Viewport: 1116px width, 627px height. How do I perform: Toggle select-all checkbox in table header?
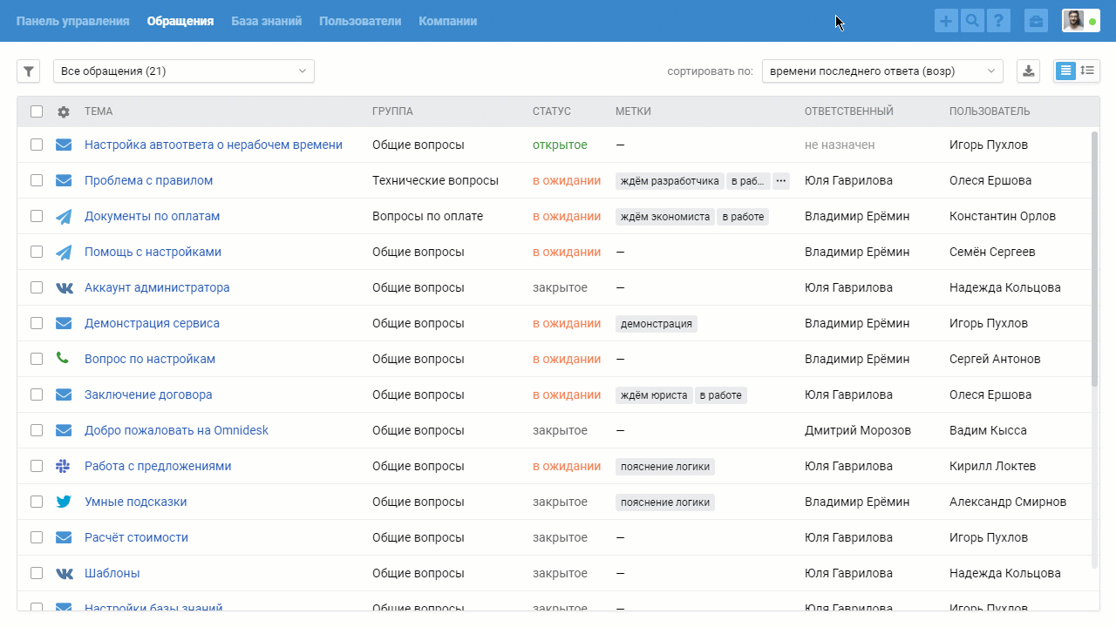click(37, 111)
